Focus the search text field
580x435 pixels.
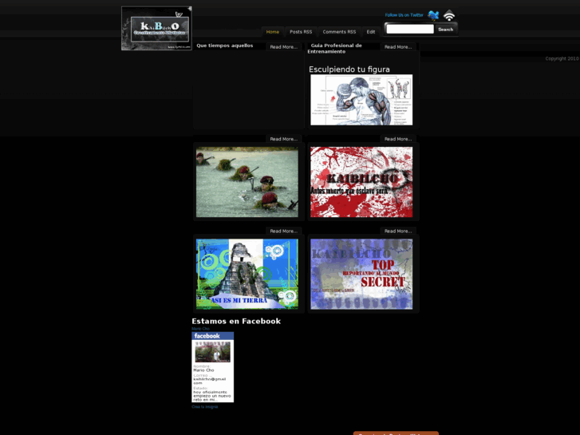(x=410, y=29)
